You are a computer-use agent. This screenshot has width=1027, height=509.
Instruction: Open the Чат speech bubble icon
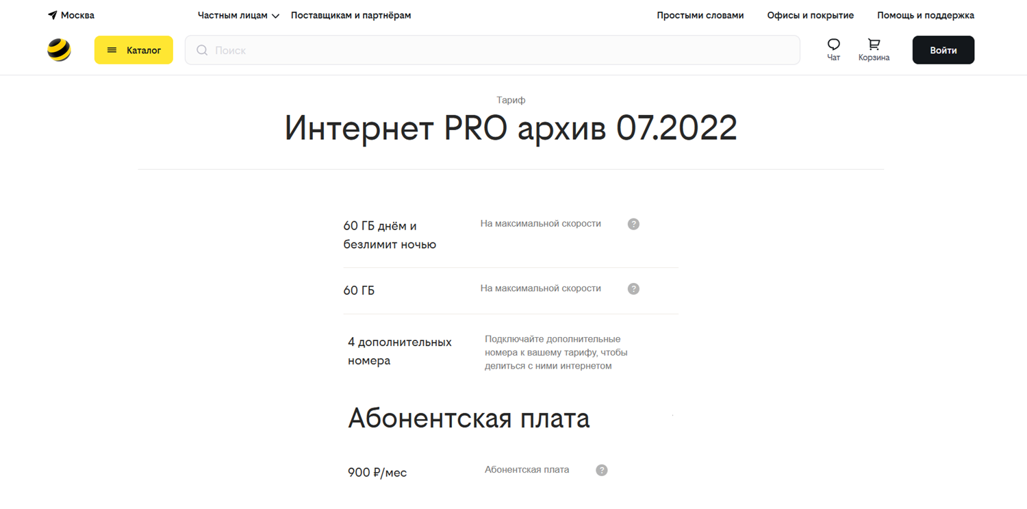click(833, 45)
